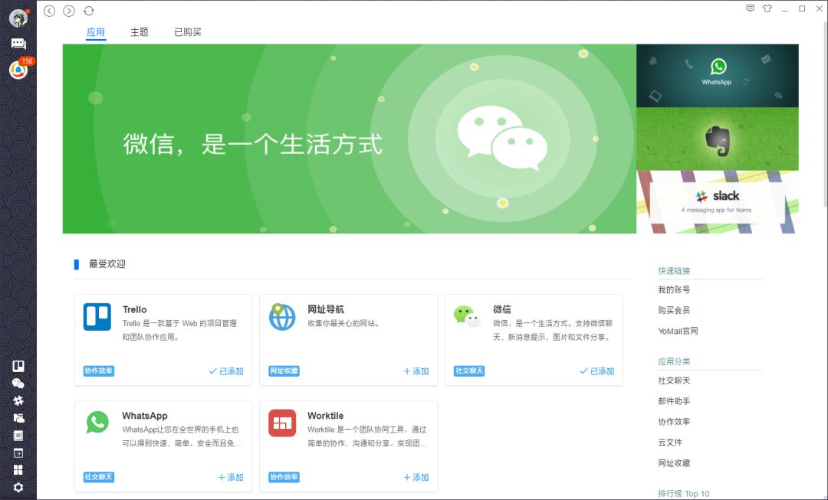Click the 网址导航 card title
The image size is (828, 500).
326,309
